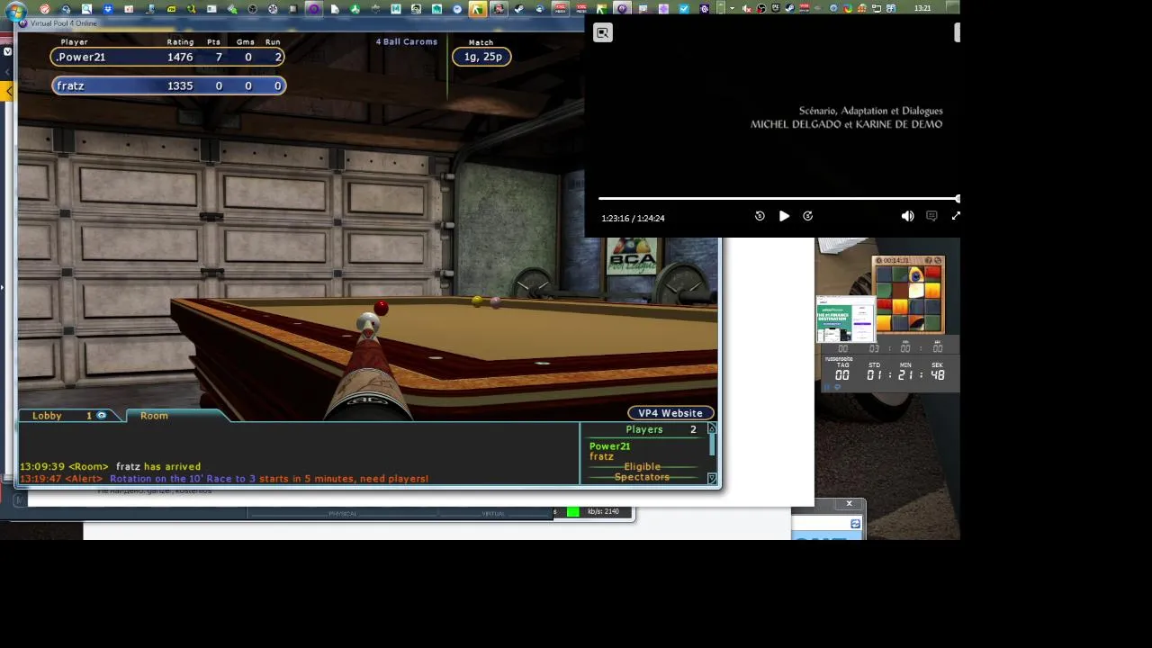
Task: Mute the video player volume
Action: point(907,216)
